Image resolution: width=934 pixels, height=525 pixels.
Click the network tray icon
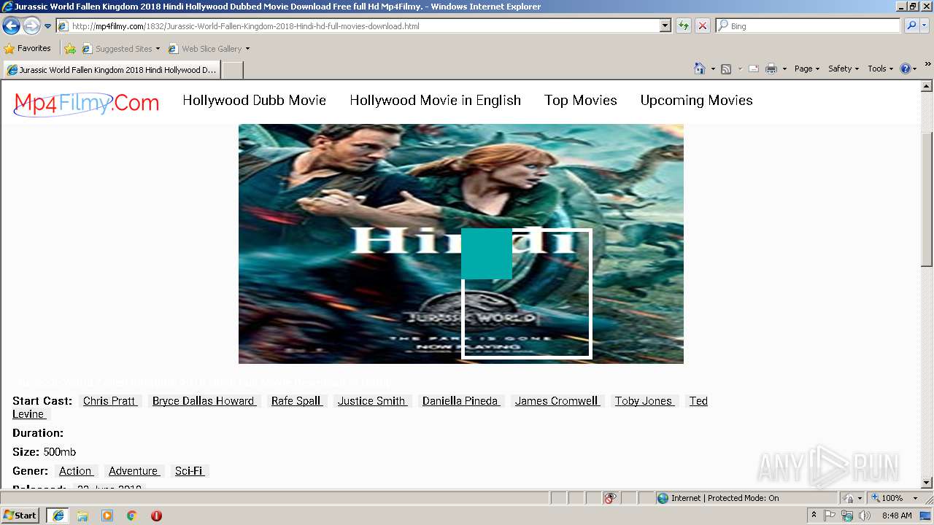tap(847, 516)
